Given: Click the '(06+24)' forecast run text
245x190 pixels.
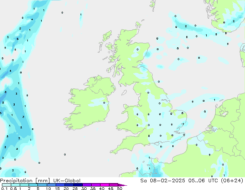Looking at the screenshot, I should [232, 180].
